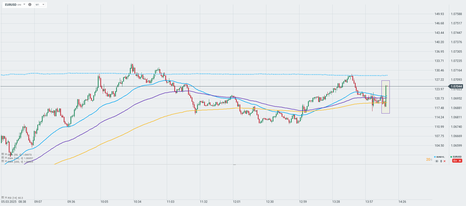Screen dimensions: 466x206
Task: Click the white X in EURUSD red button
Action: click(460, 161)
